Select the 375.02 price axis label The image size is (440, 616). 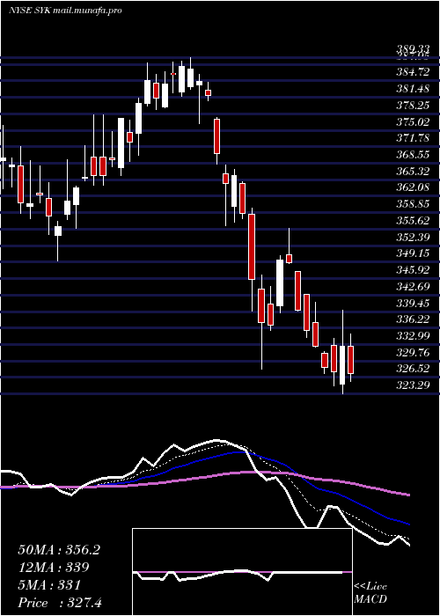point(413,121)
